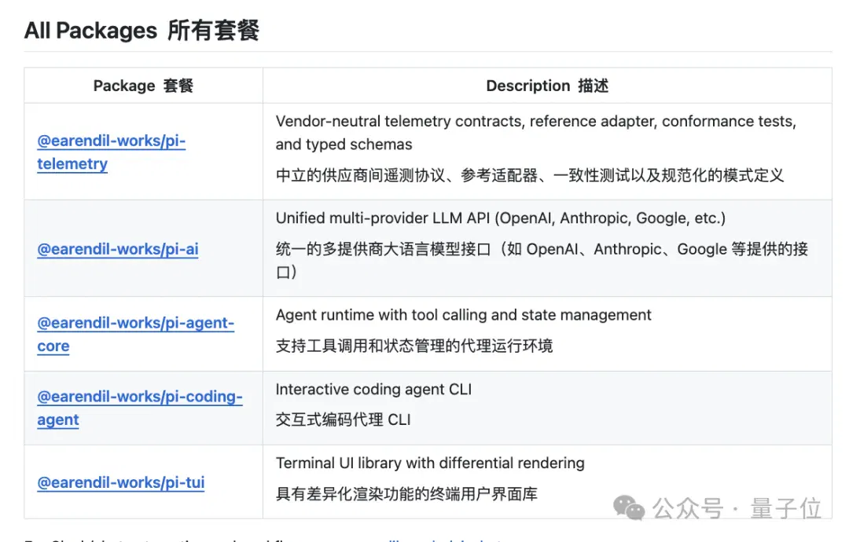Select the Description 描述 column header
The image size is (849, 542).
(x=547, y=86)
